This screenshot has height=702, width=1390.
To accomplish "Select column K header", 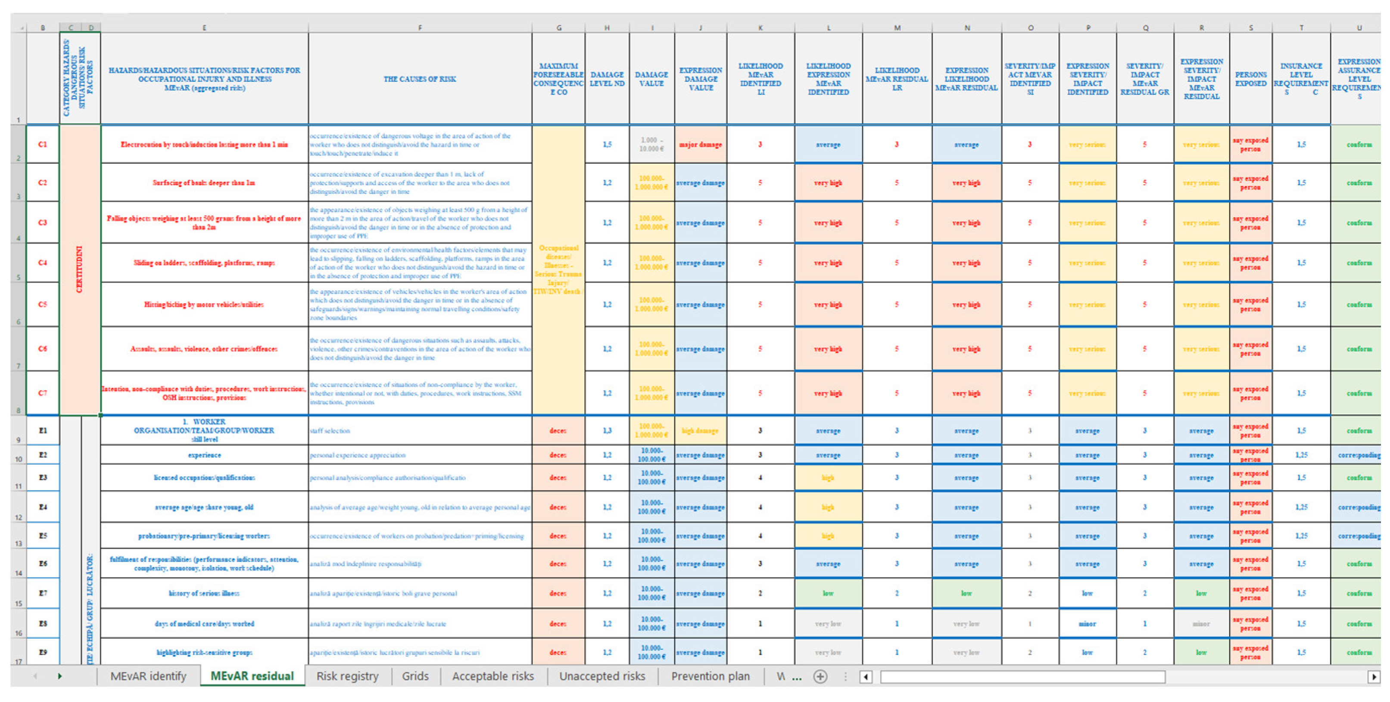I will [x=760, y=28].
